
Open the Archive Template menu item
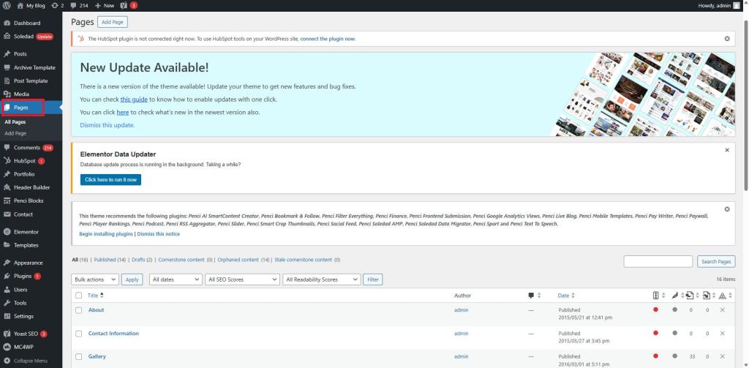click(34, 67)
